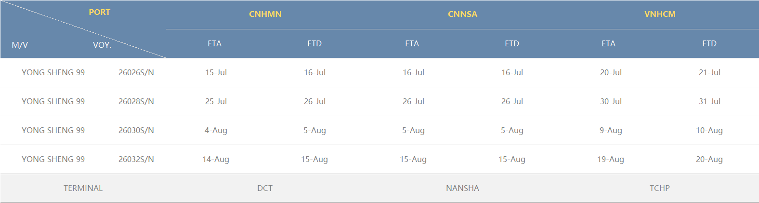Click the CNHMN port header
Viewport: 759px width, 203px height.
(265, 14)
